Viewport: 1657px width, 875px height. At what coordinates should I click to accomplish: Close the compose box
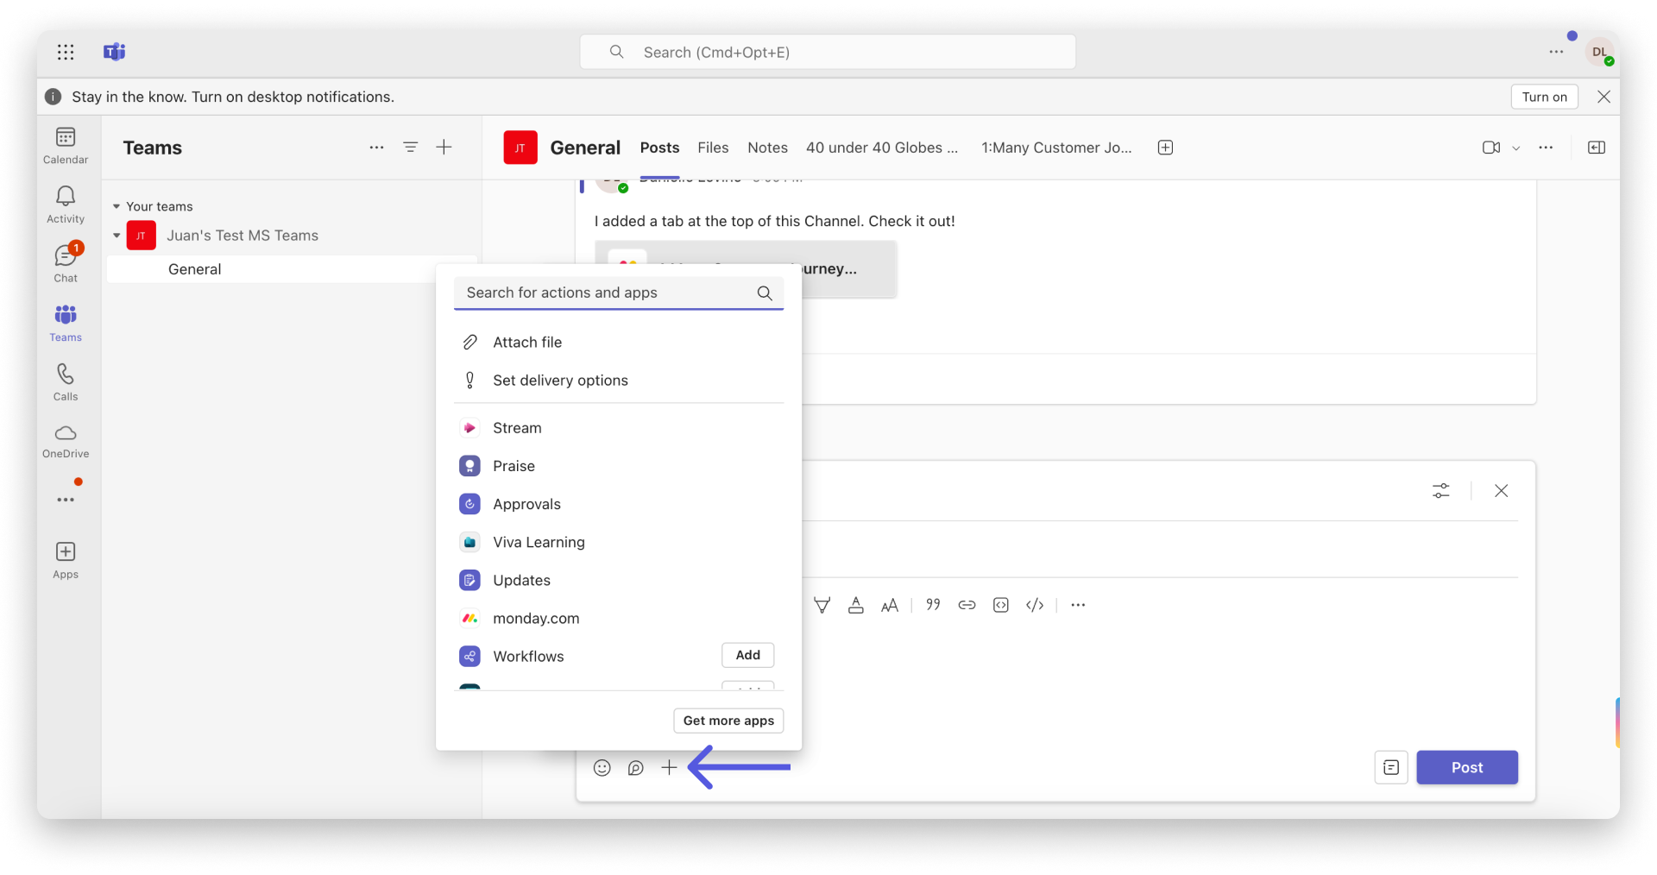(x=1502, y=491)
